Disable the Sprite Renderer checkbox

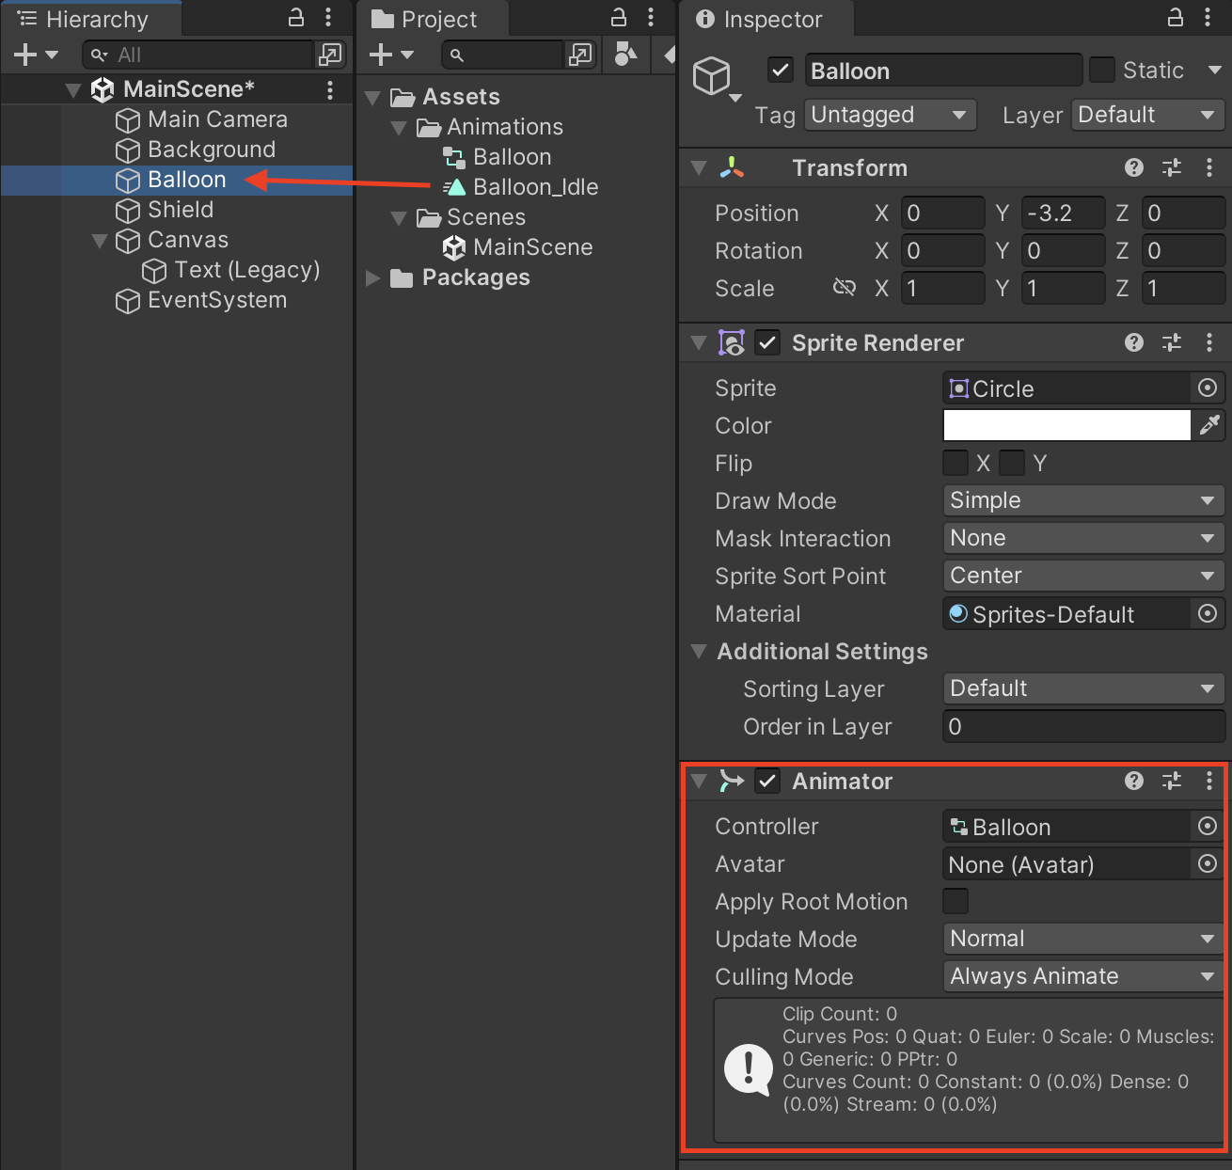click(767, 342)
